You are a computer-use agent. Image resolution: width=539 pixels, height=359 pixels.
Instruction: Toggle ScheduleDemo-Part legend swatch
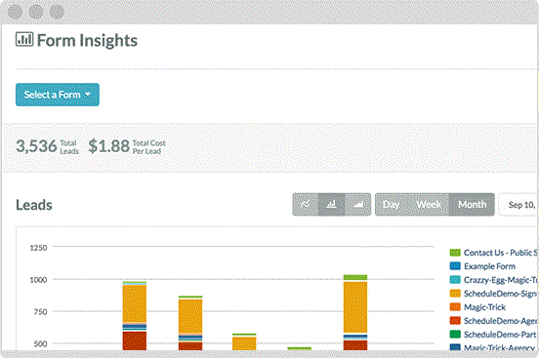tap(455, 335)
